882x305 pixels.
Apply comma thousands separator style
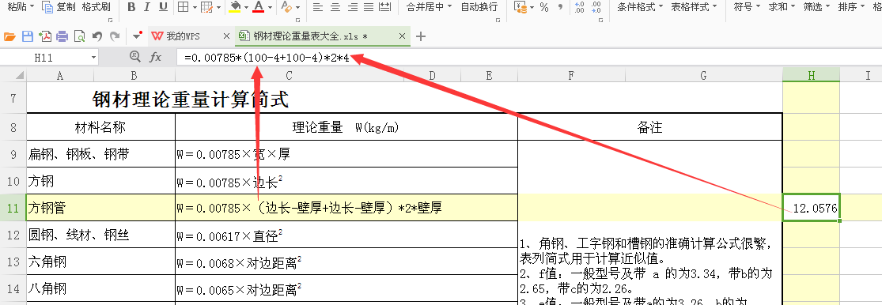(560, 7)
